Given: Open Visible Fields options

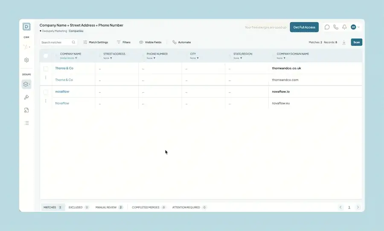Looking at the screenshot, I should click(150, 42).
